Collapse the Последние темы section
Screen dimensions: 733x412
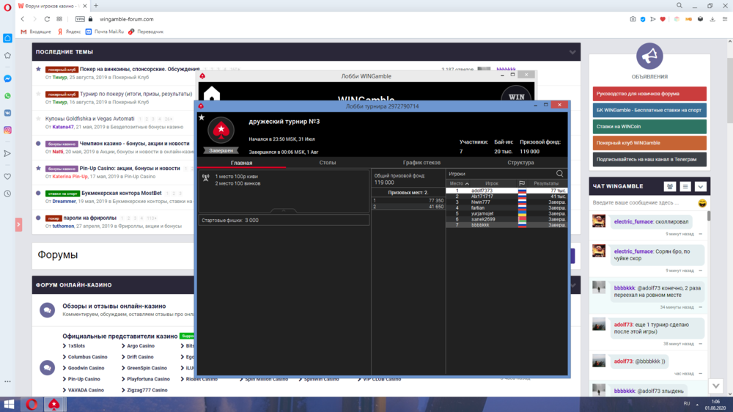tap(572, 52)
